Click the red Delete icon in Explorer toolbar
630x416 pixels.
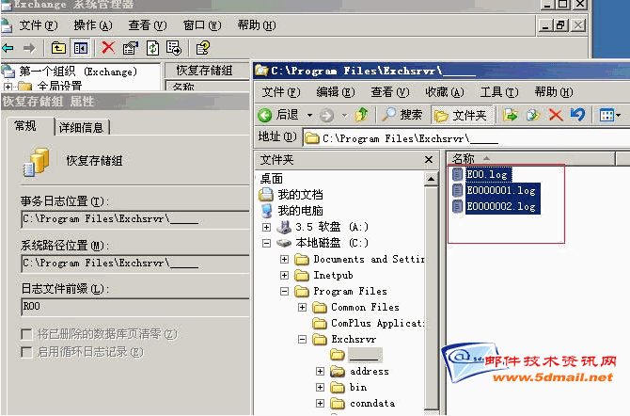tap(556, 115)
